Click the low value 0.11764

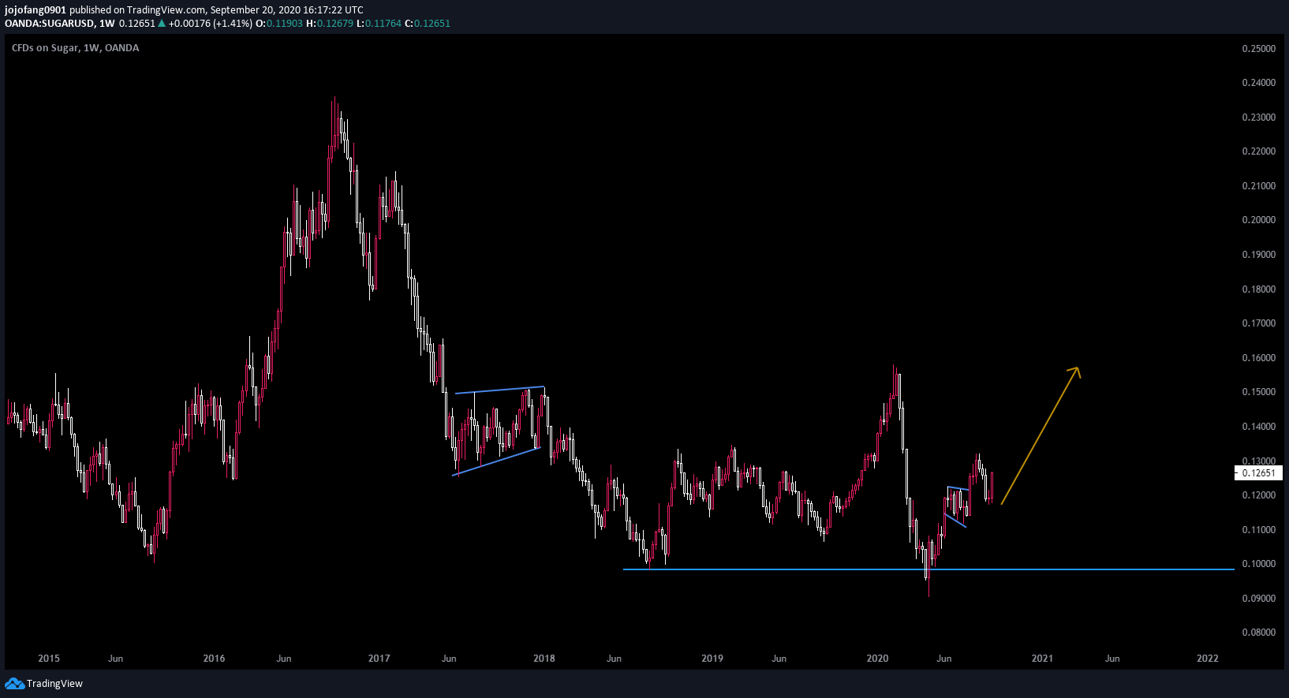pos(383,24)
